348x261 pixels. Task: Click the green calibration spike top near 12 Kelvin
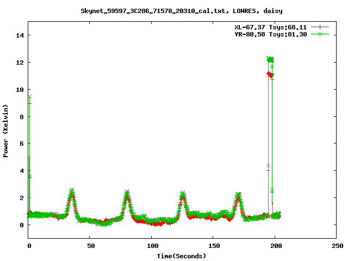(x=270, y=59)
